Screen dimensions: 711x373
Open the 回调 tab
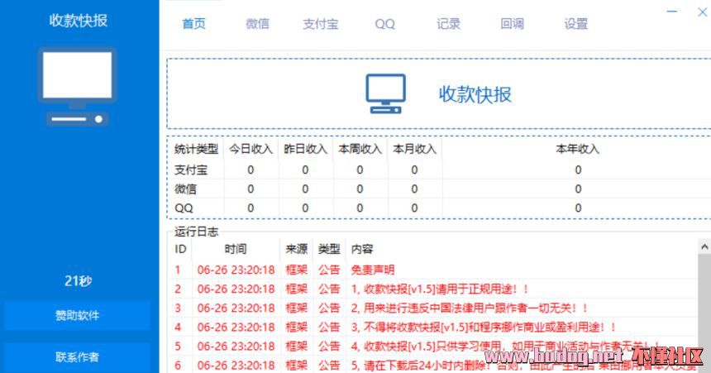tap(513, 24)
